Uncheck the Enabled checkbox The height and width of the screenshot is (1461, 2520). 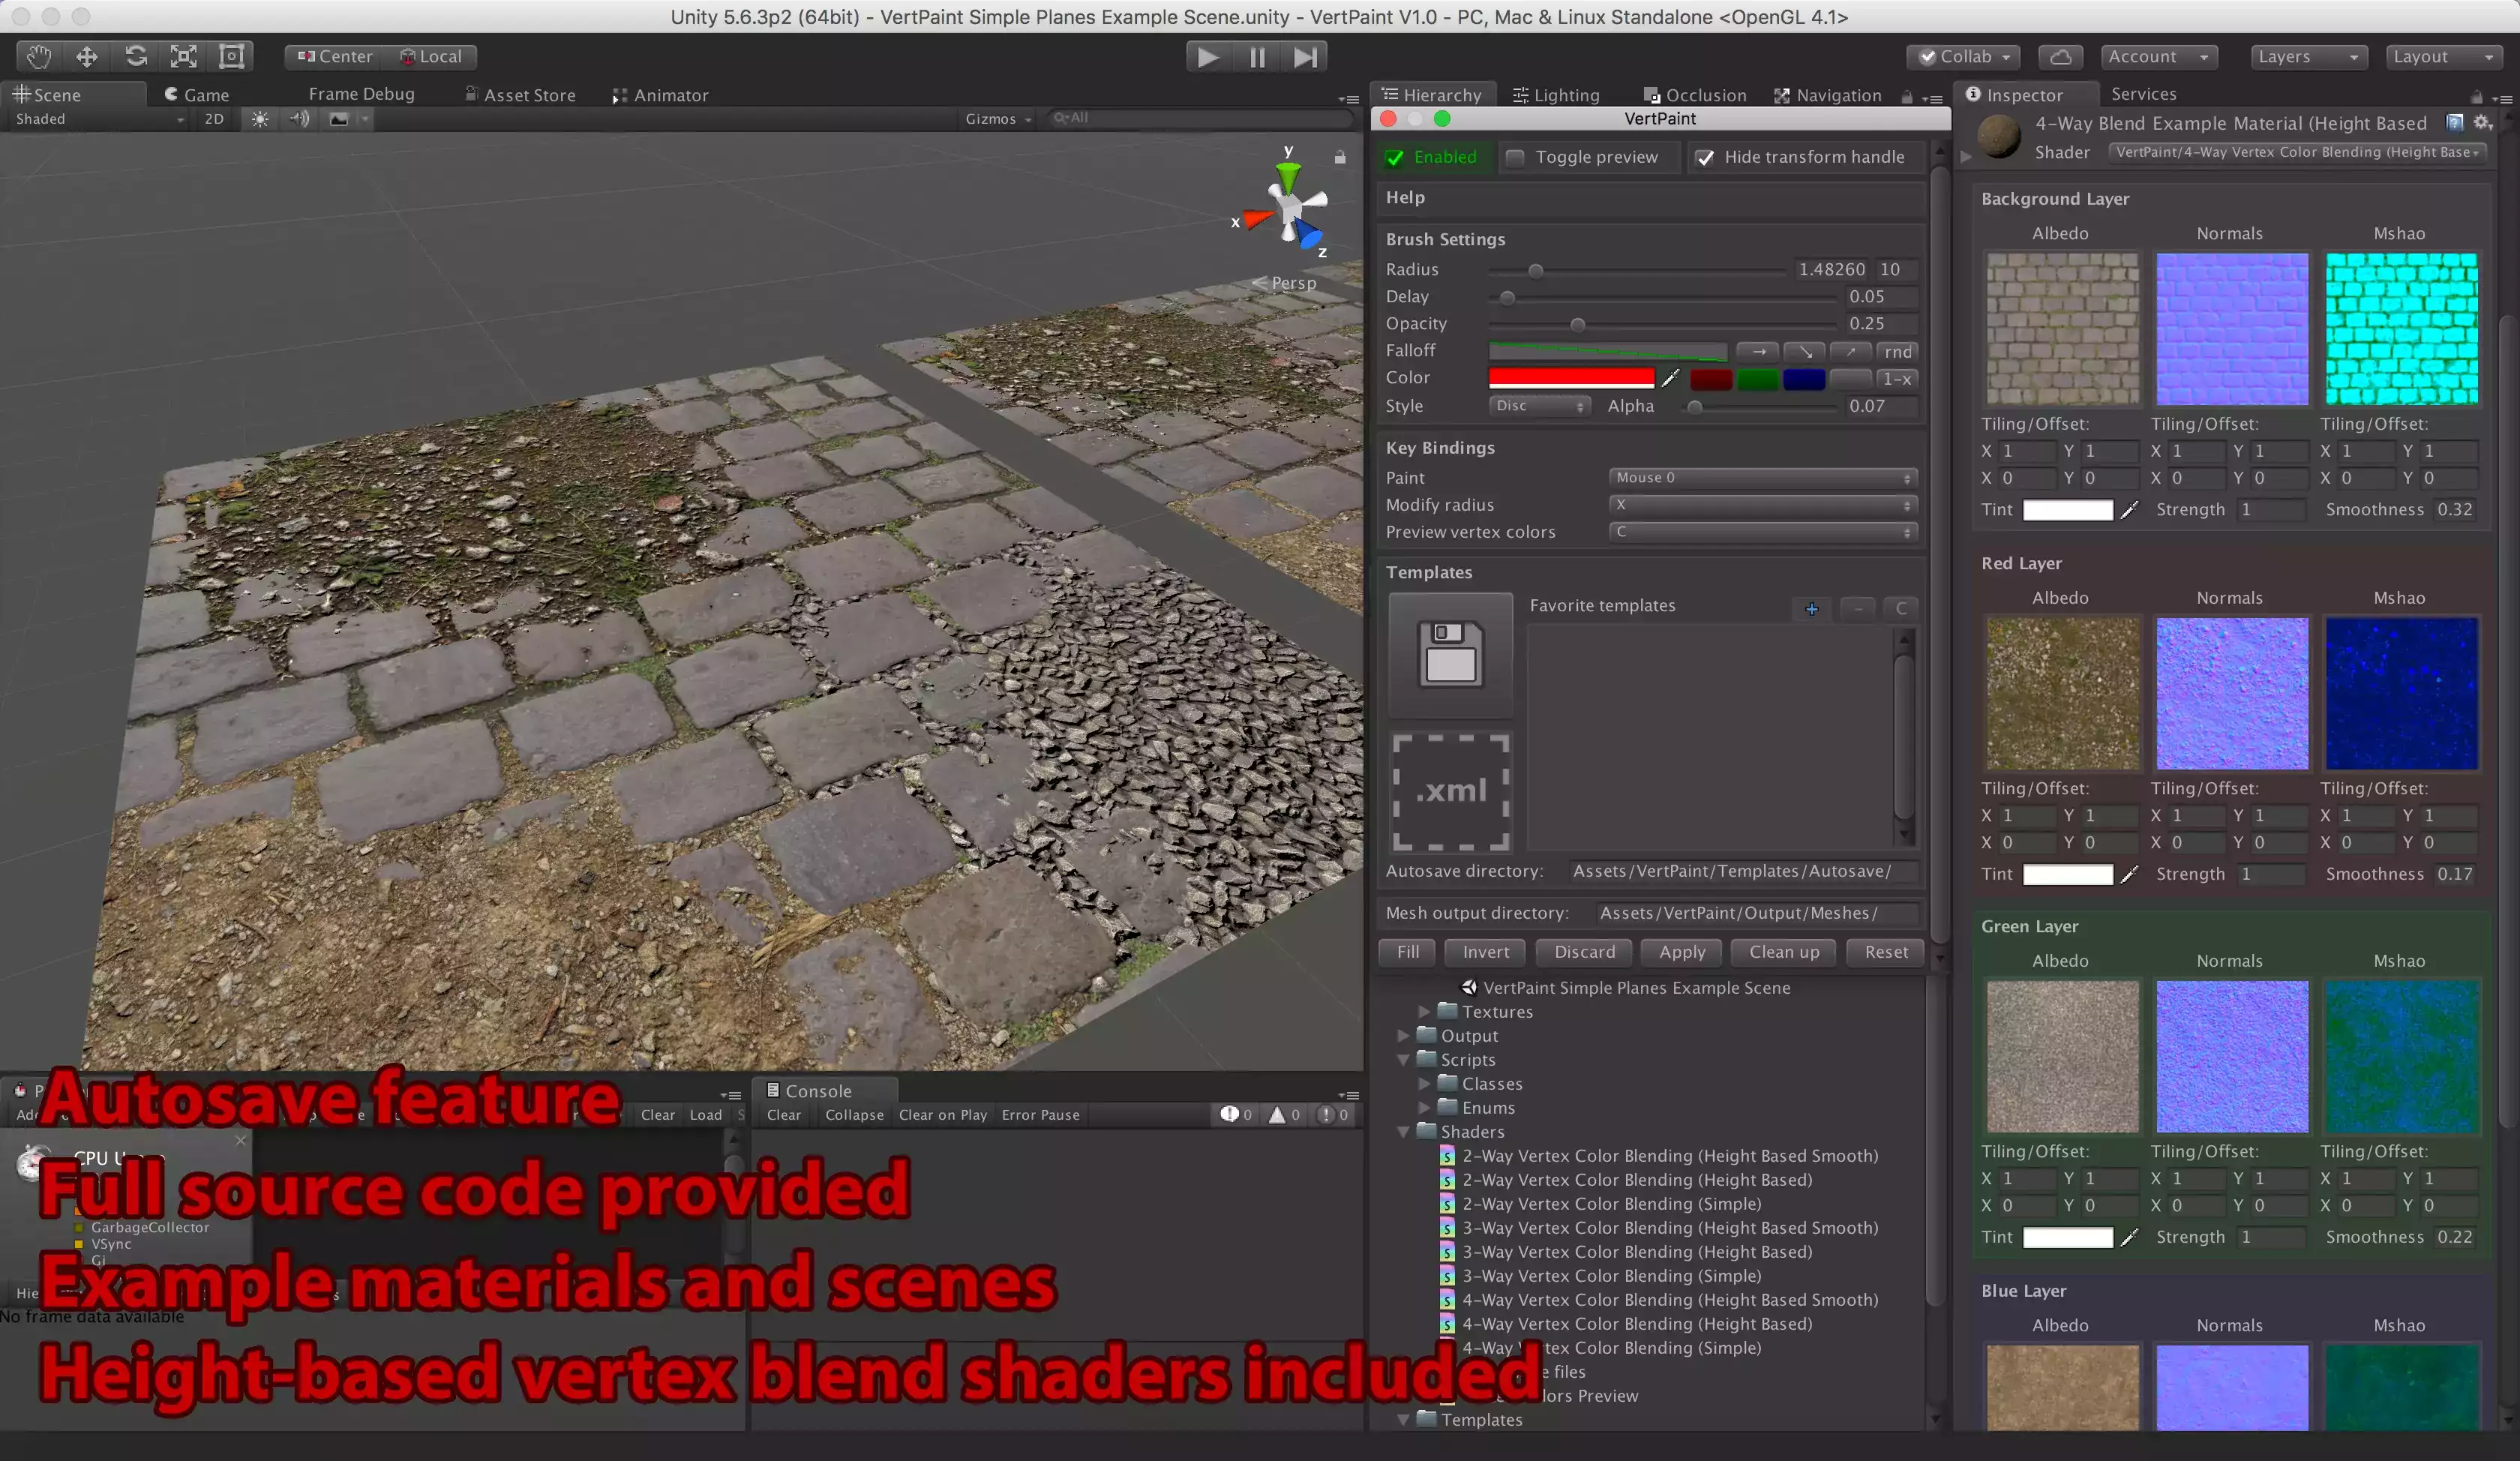coord(1395,157)
